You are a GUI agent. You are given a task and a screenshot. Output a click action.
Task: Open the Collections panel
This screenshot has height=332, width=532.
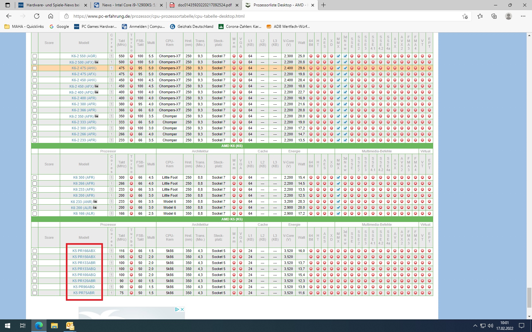[494, 16]
